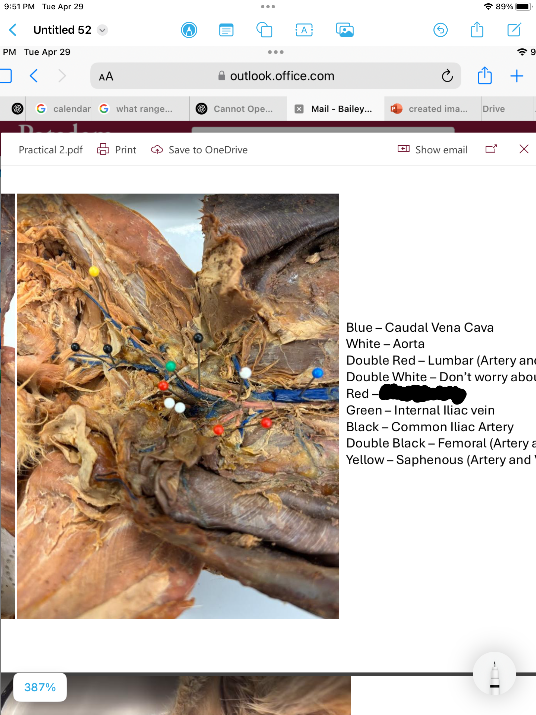This screenshot has height=715, width=536.
Task: Add a text box
Action: pyautogui.click(x=304, y=30)
